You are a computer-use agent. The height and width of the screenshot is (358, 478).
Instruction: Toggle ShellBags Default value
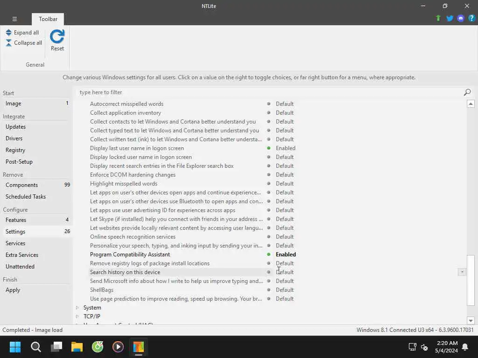pos(284,290)
